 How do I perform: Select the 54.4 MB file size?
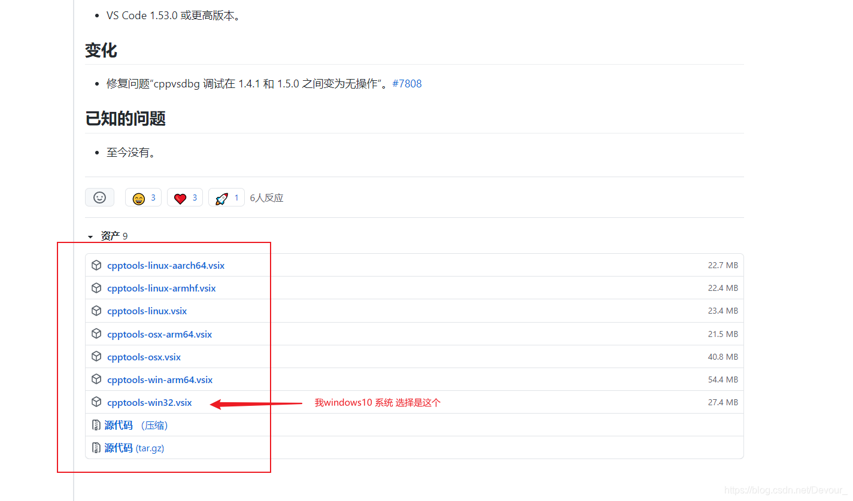pos(723,379)
